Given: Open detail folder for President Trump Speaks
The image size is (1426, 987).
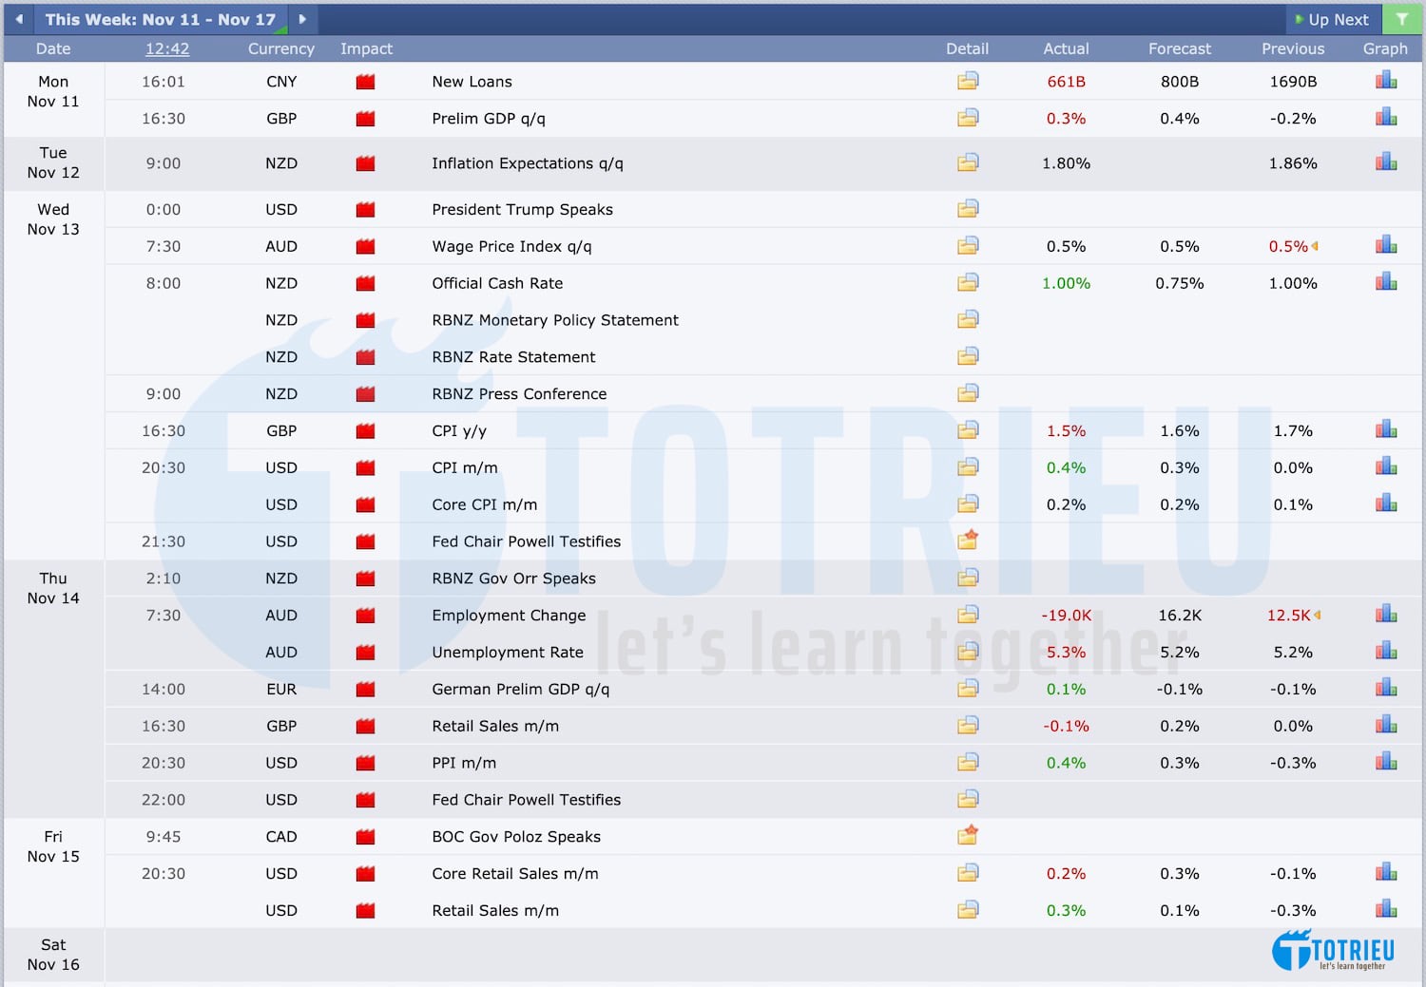Looking at the screenshot, I should tap(968, 208).
